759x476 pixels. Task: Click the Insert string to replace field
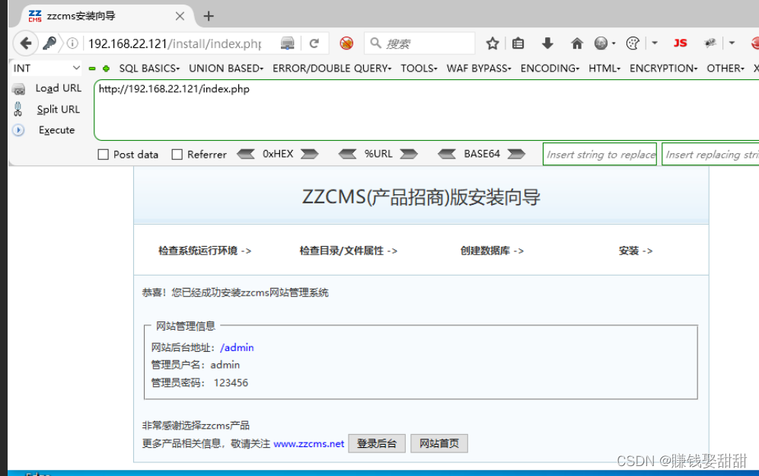(600, 154)
